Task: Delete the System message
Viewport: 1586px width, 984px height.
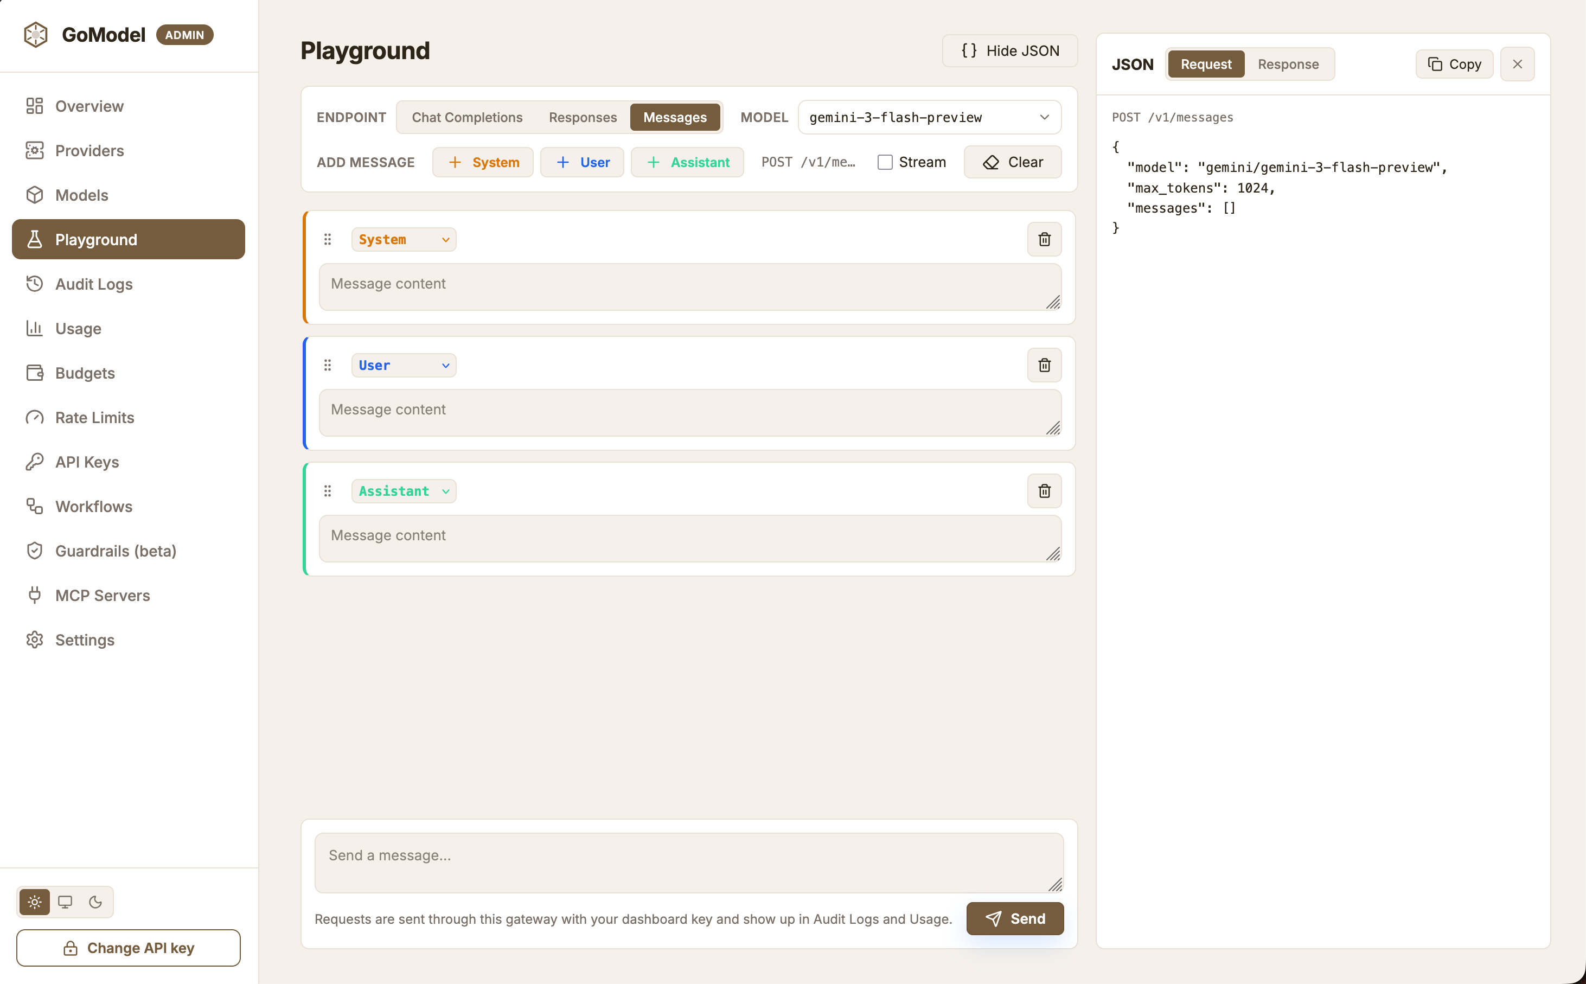Action: click(1044, 240)
